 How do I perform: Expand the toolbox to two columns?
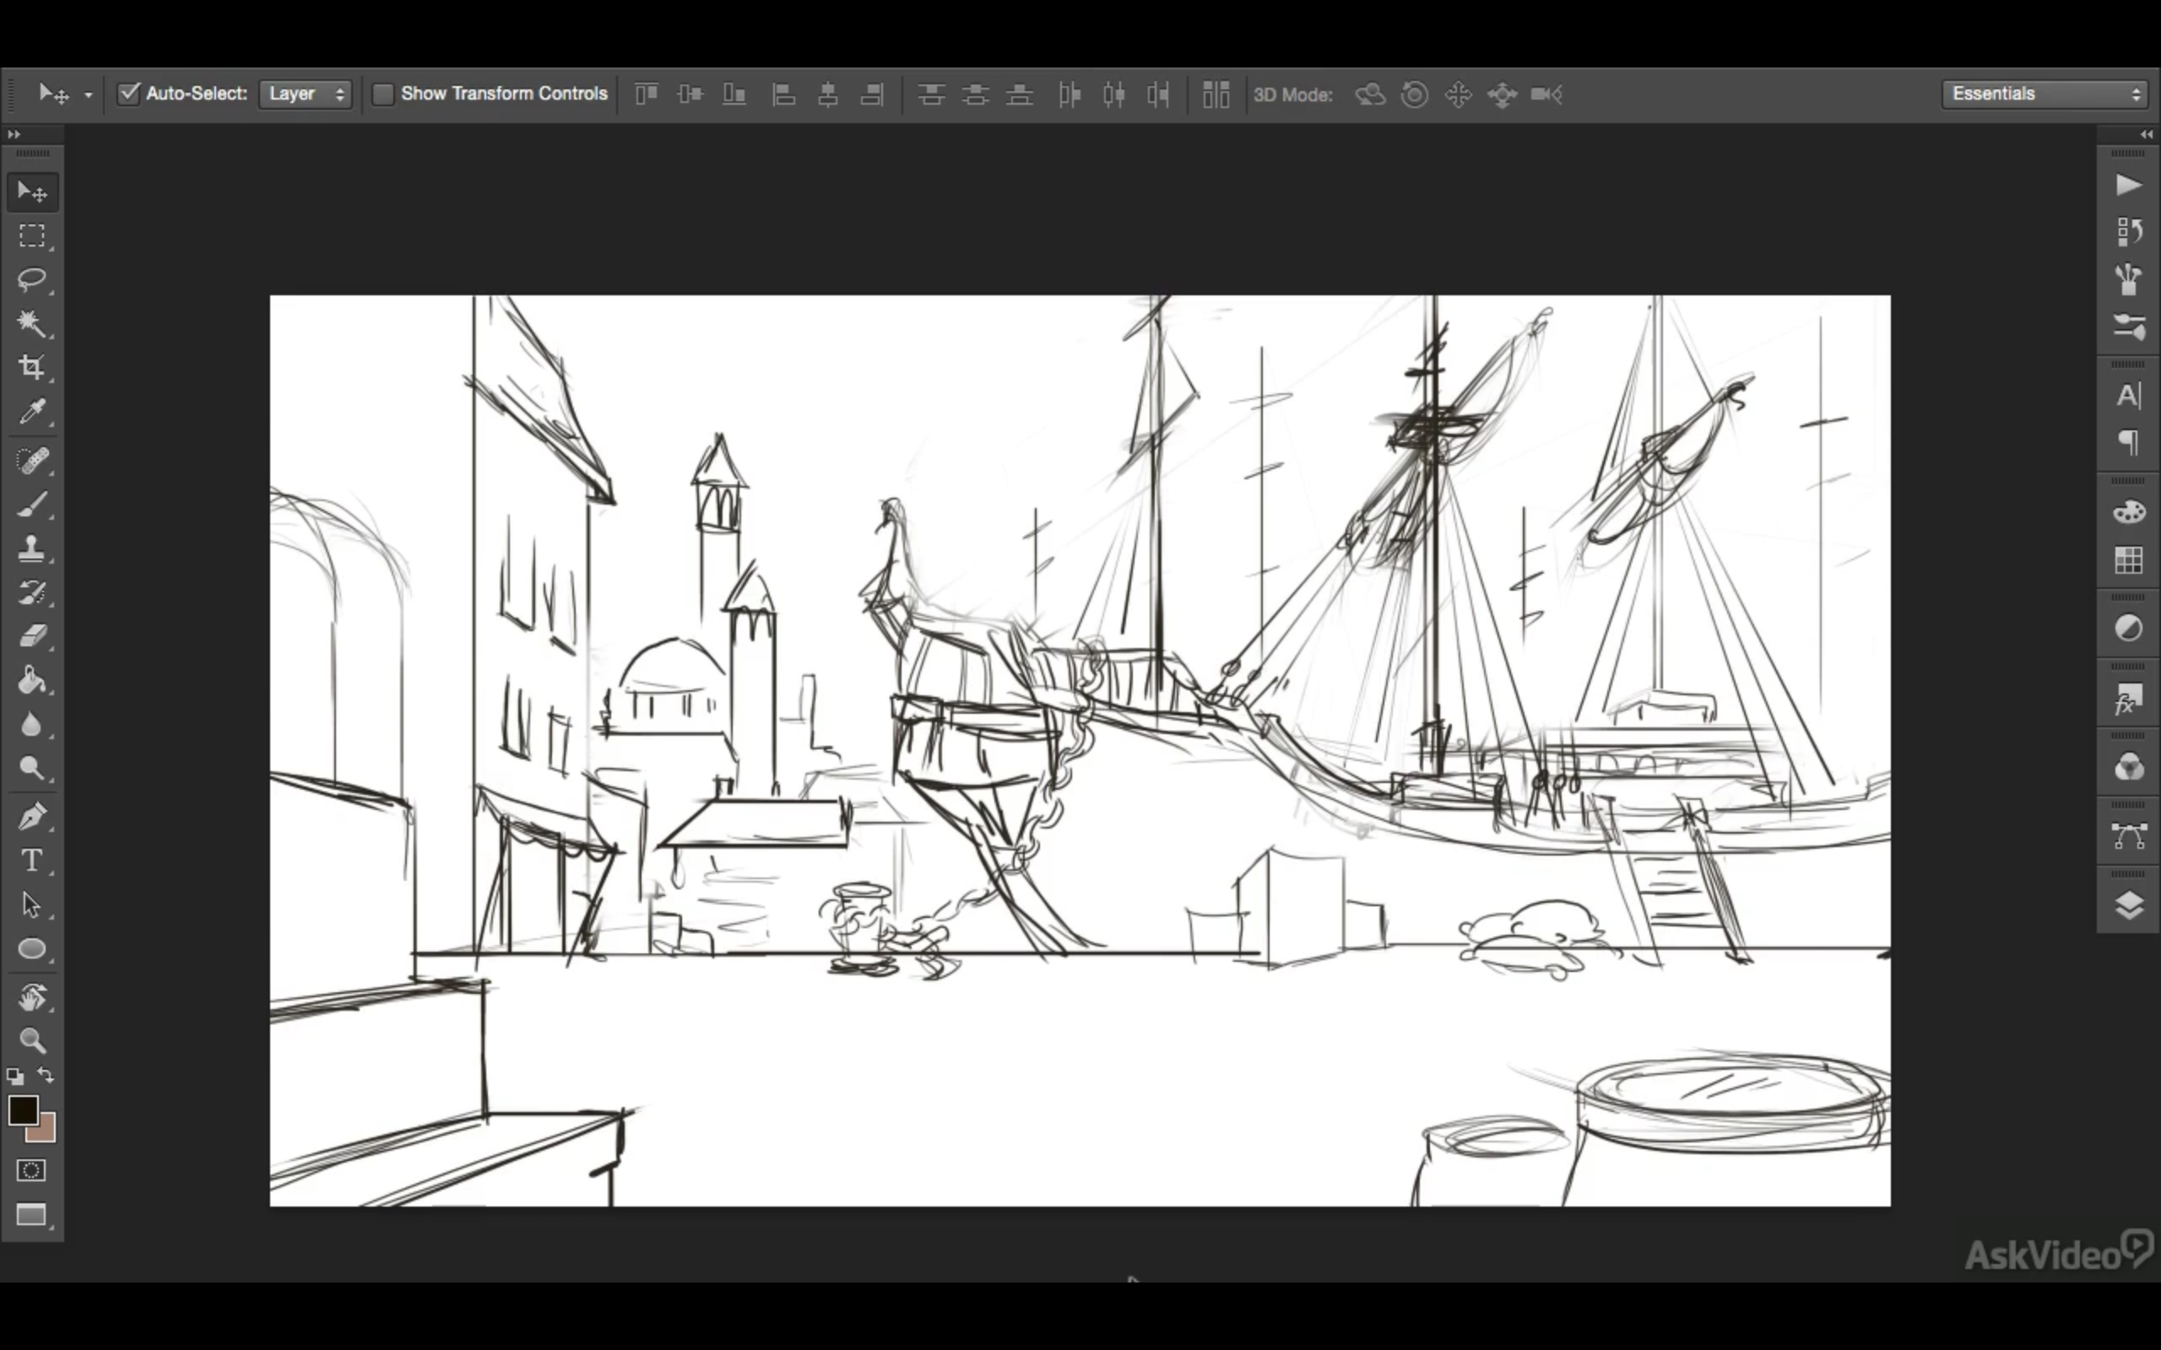point(14,134)
